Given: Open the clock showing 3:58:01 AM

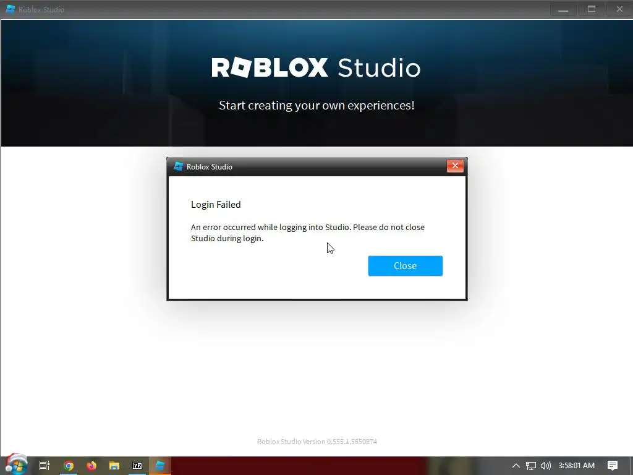Looking at the screenshot, I should pyautogui.click(x=577, y=466).
